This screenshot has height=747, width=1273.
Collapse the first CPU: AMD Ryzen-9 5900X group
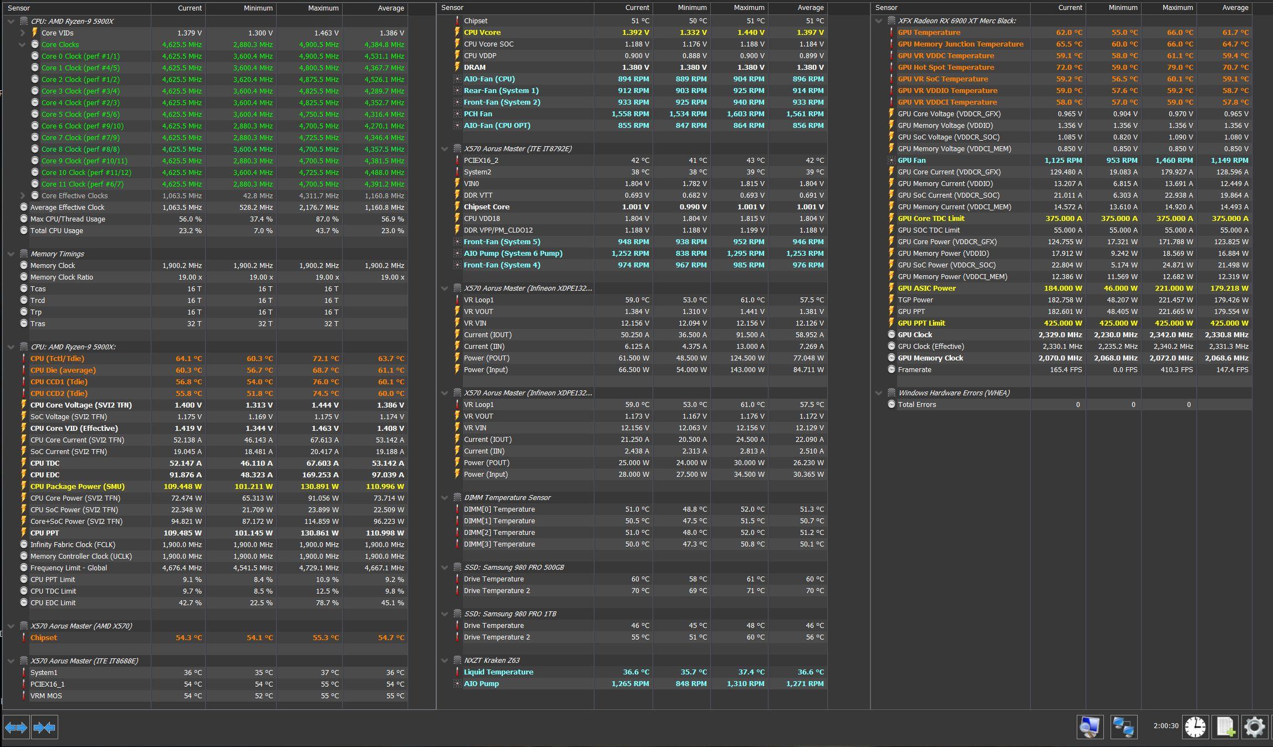click(x=11, y=21)
